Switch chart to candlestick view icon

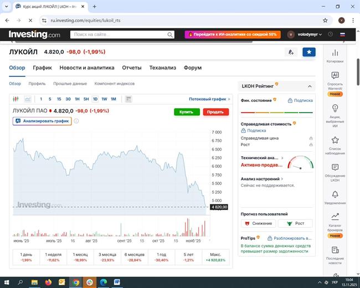tap(17, 99)
